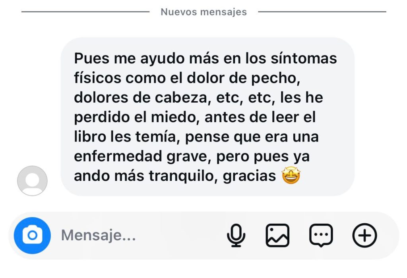Click the word gracias in the message

[249, 176]
